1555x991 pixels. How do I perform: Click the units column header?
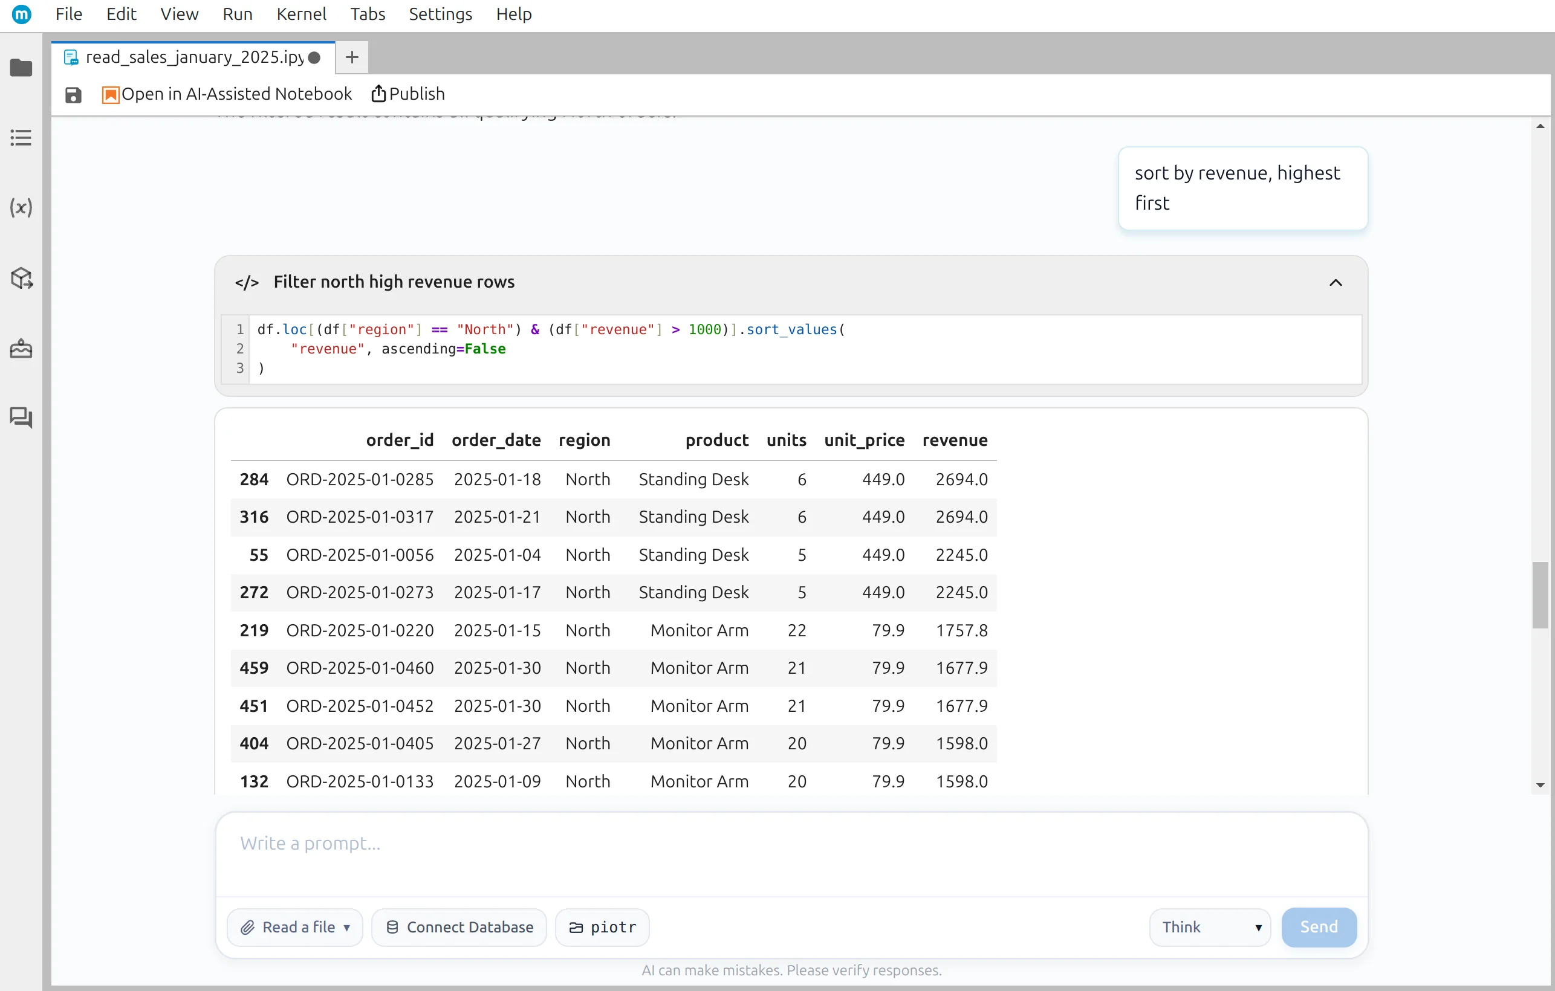[x=786, y=441]
